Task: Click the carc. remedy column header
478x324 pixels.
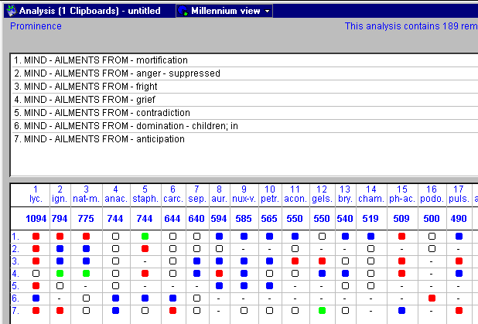Action: 172,194
